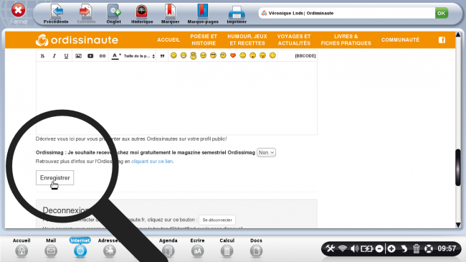
Task: Insert the angry emoticon
Action: 204,55
